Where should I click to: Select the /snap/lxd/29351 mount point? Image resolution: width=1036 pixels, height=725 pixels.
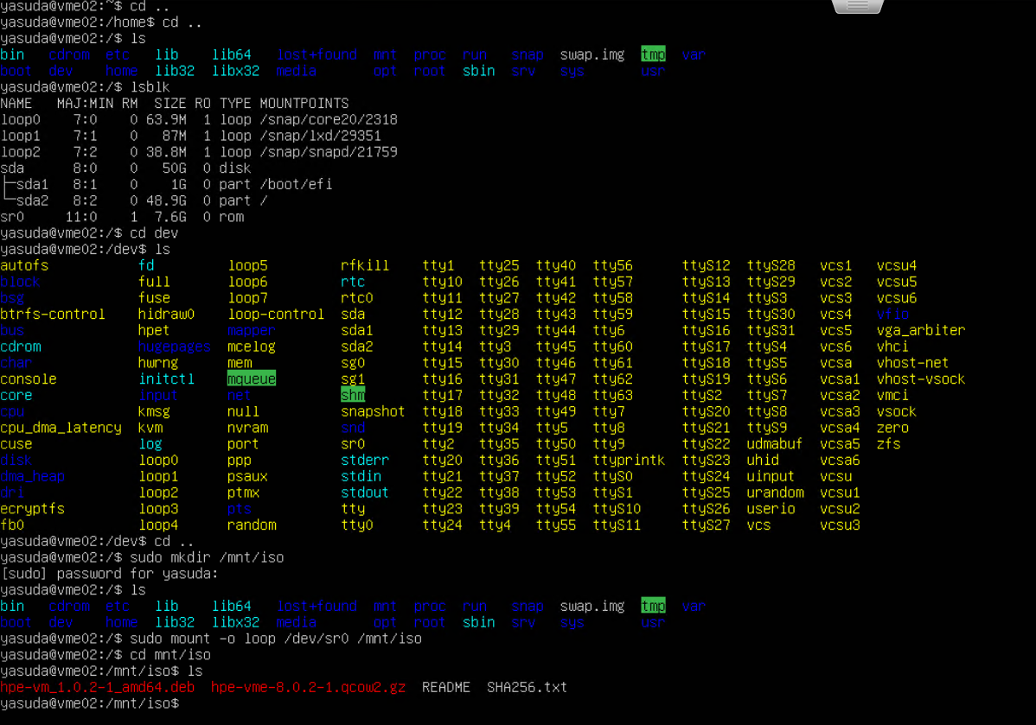[321, 136]
